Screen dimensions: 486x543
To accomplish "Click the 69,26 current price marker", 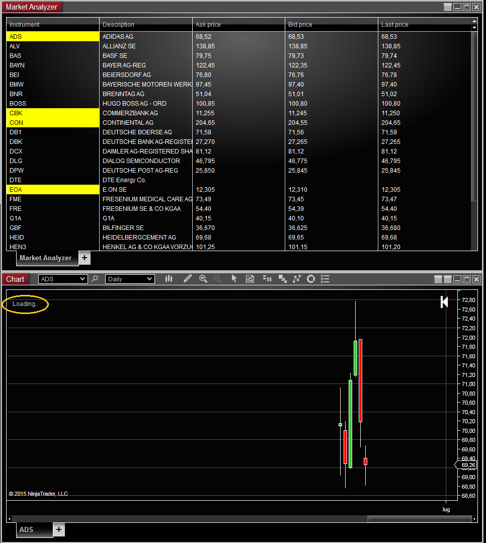I will click(x=466, y=465).
